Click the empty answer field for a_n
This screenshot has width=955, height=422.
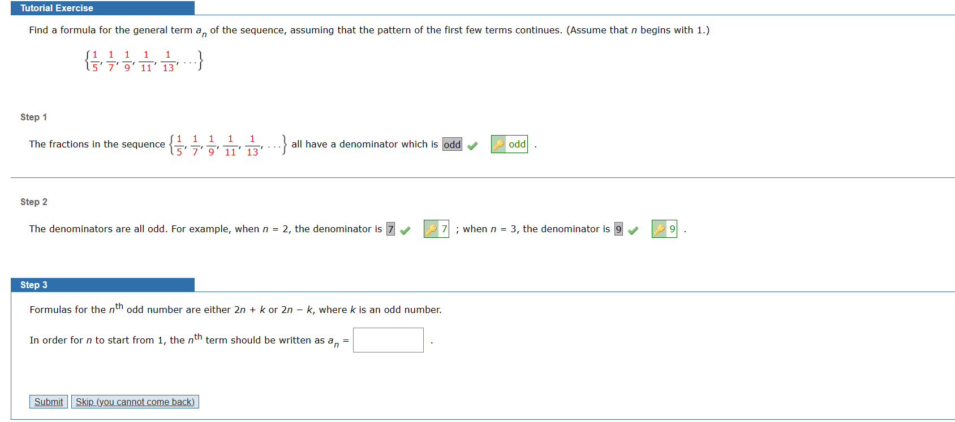pos(388,340)
